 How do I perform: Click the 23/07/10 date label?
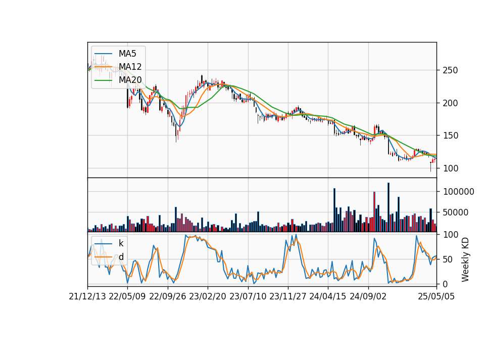click(248, 296)
